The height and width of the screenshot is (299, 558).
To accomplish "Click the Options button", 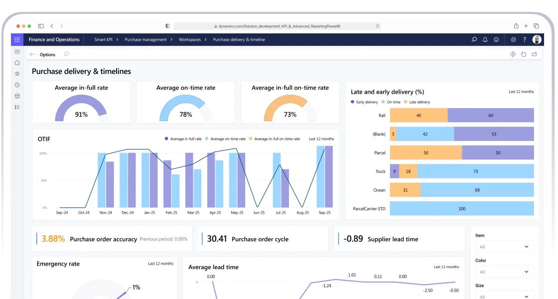I will (47, 55).
